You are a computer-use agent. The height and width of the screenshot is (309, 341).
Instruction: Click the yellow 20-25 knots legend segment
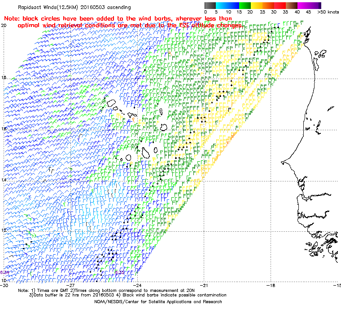pos(257,5)
